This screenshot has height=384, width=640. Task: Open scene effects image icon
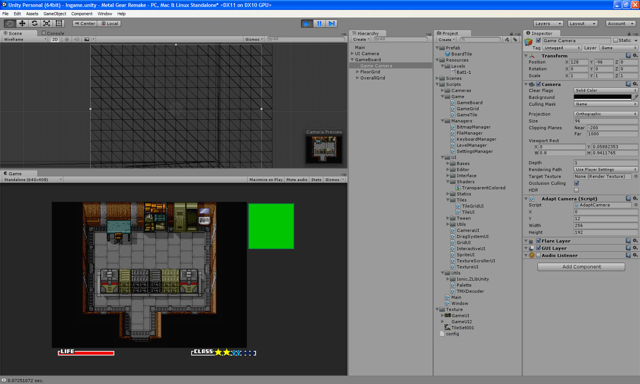[x=87, y=40]
